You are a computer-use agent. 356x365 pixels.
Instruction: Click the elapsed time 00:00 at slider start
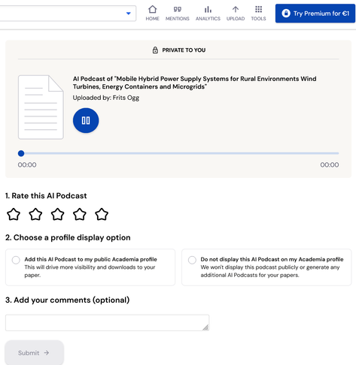[x=27, y=164]
